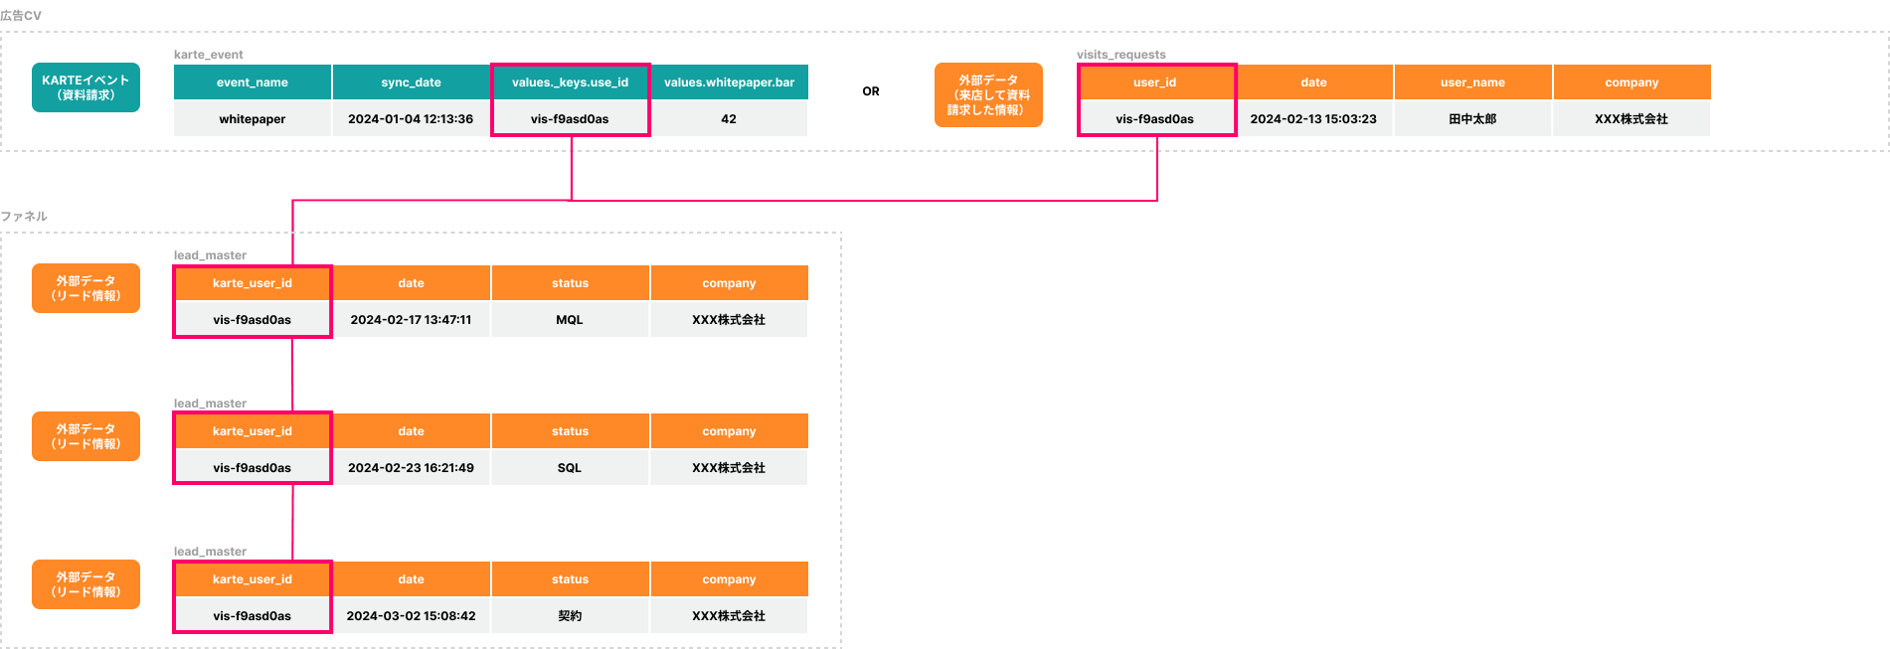Click the user_name header cell
The height and width of the screenshot is (649, 1890).
[x=1472, y=82]
